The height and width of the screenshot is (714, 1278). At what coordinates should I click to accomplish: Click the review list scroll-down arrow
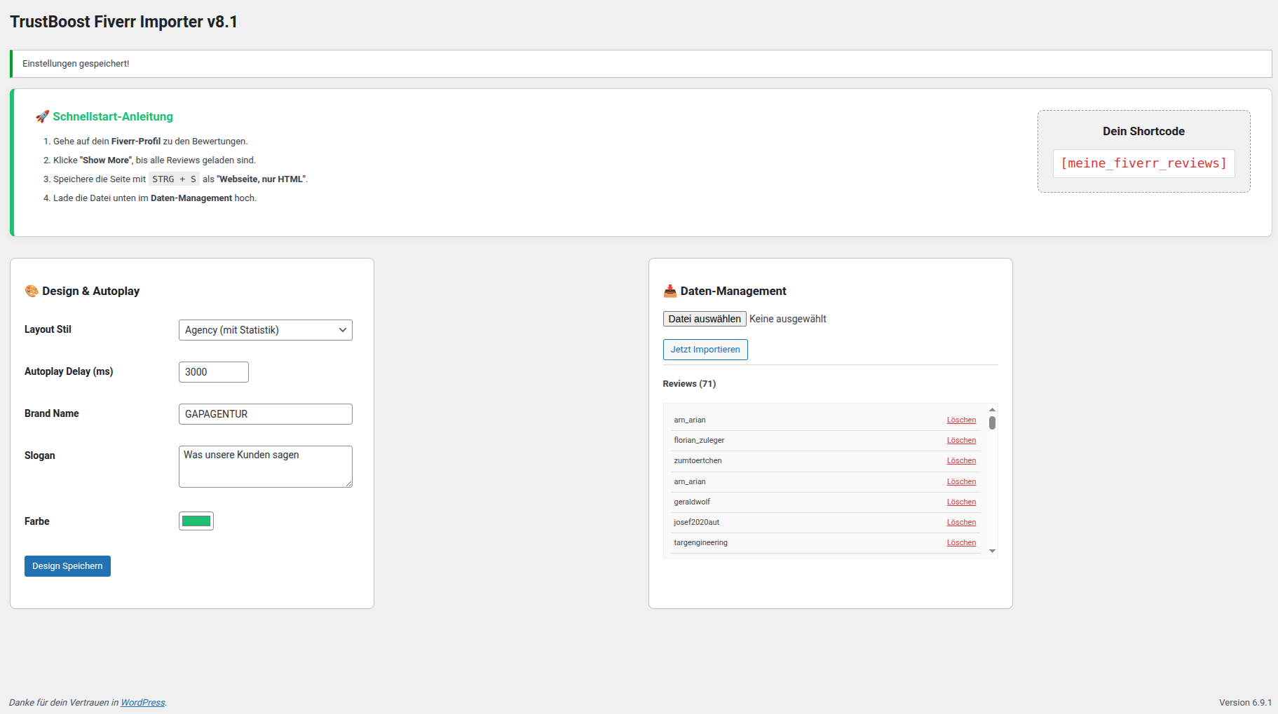point(992,551)
